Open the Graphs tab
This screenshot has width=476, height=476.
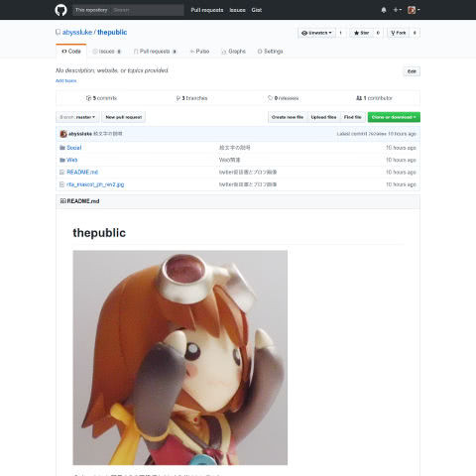click(233, 52)
